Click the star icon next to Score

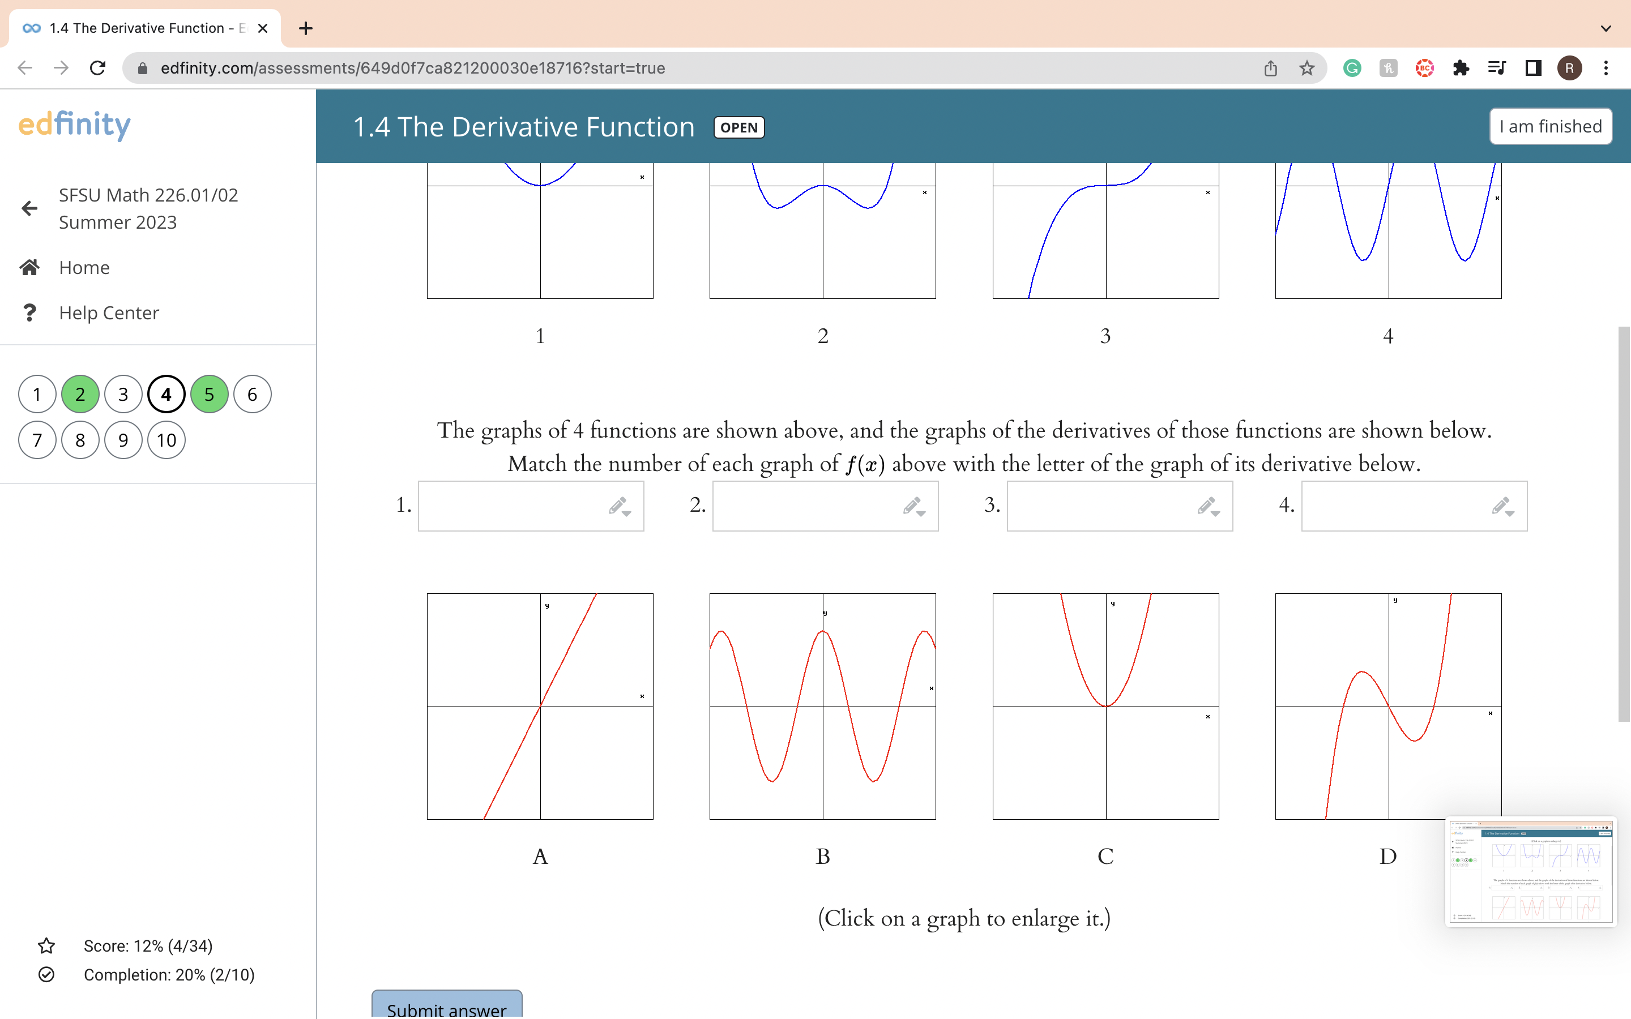46,945
